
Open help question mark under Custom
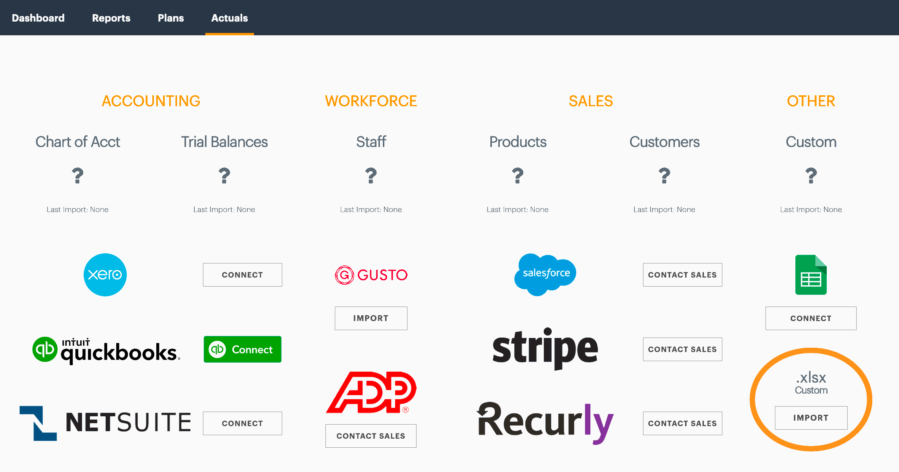point(811,175)
